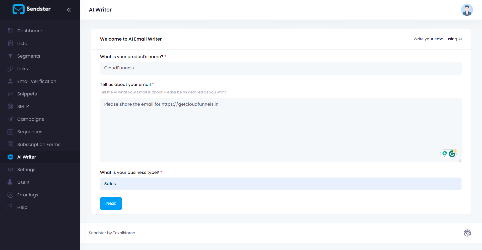Collapse the sidebar with double-chevron icon

pyautogui.click(x=69, y=10)
